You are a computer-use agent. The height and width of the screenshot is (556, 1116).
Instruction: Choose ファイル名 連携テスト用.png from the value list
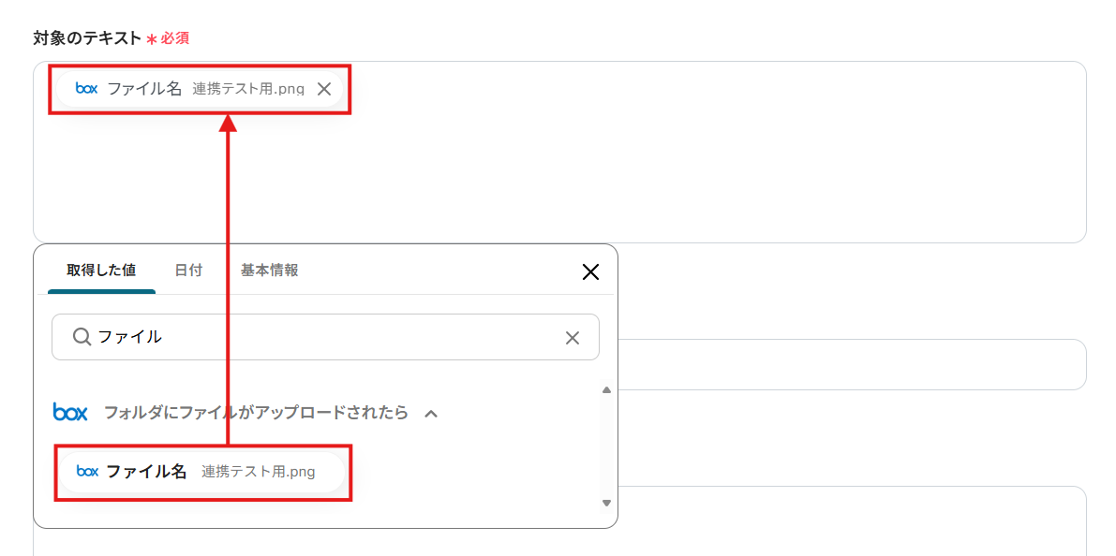click(x=201, y=471)
